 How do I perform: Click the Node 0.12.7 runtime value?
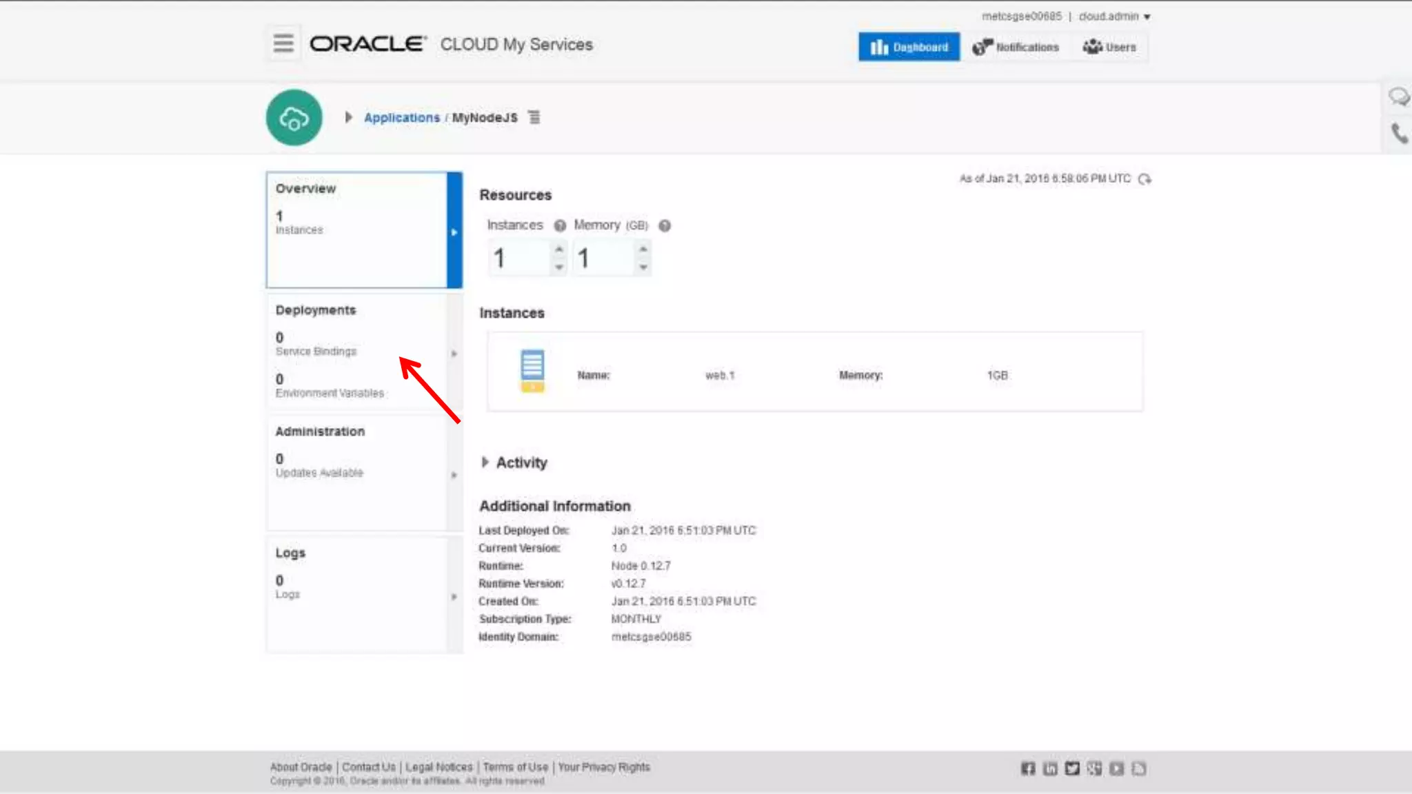(641, 566)
